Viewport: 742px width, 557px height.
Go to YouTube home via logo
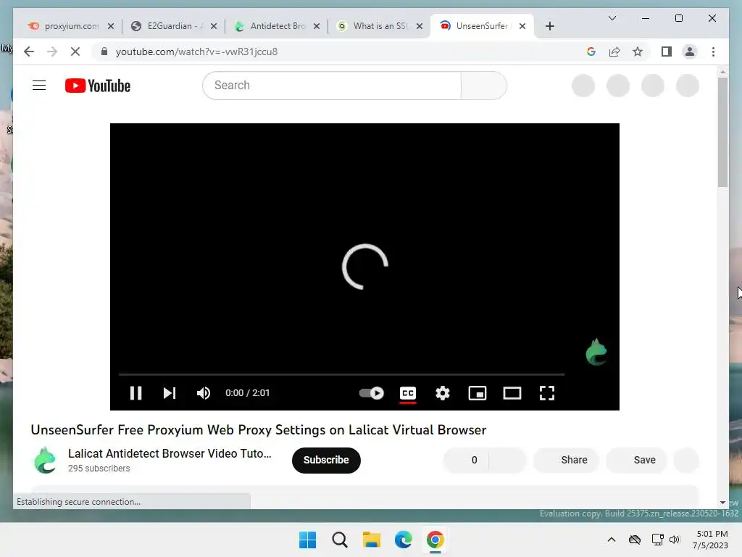click(x=98, y=86)
